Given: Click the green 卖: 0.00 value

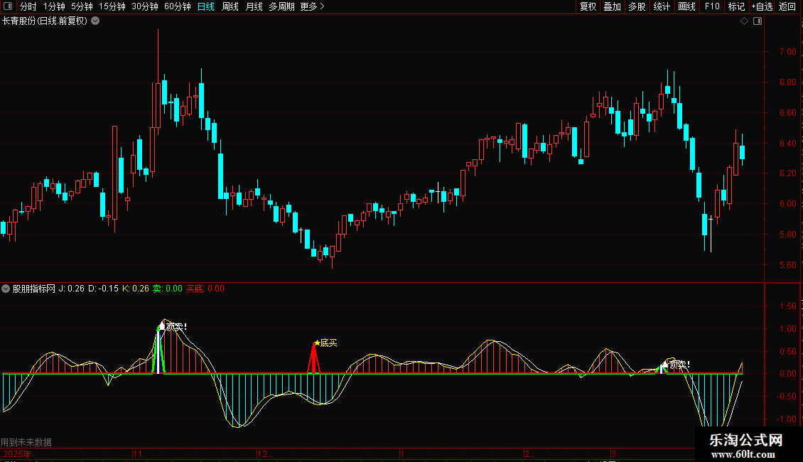Looking at the screenshot, I should pos(168,289).
